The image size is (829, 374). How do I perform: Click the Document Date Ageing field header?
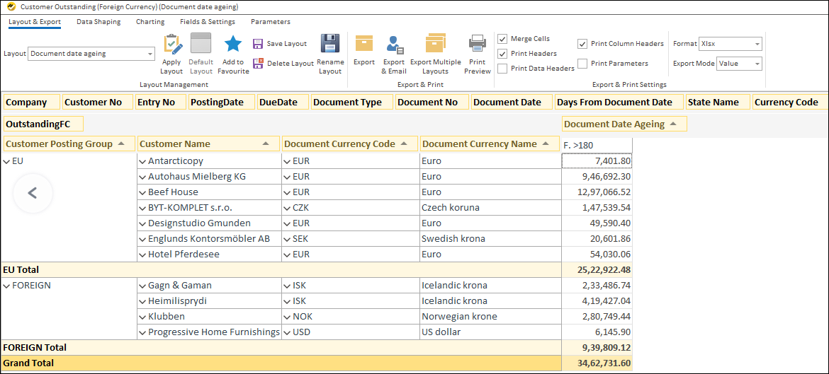(614, 124)
